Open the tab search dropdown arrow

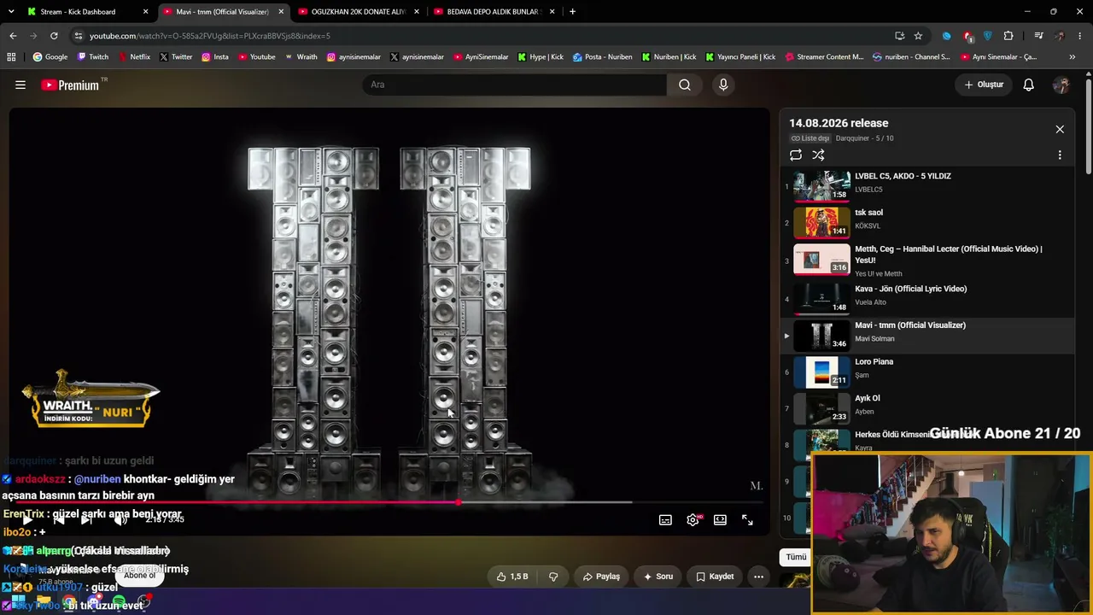pyautogui.click(x=12, y=12)
